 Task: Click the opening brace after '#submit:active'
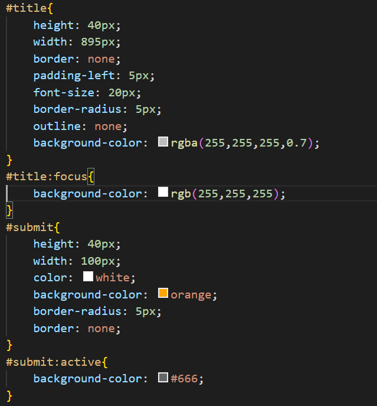coord(104,362)
